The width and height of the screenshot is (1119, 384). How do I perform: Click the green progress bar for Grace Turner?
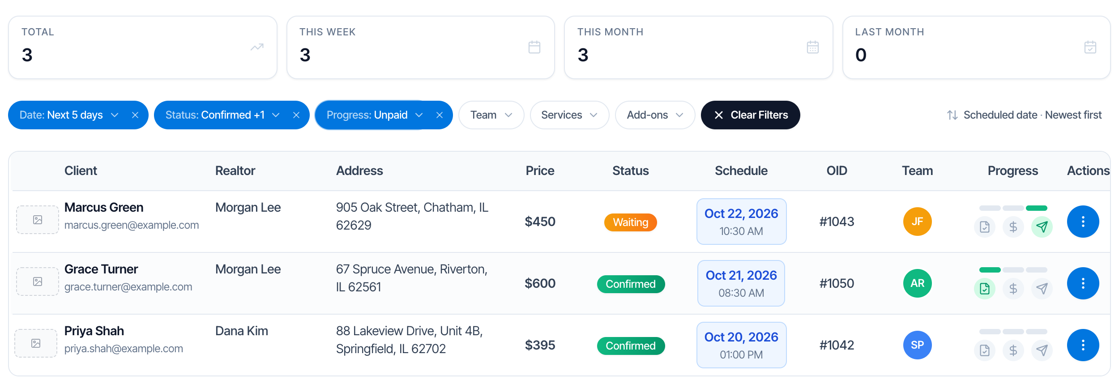(x=990, y=270)
